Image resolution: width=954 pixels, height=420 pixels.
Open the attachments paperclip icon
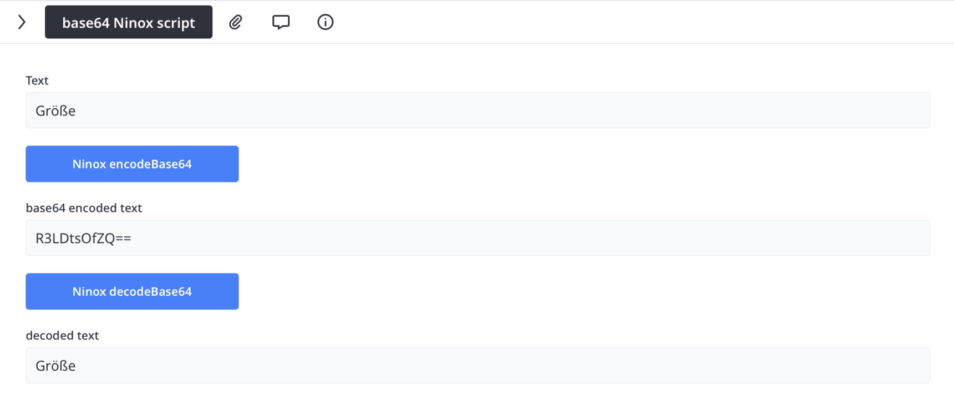(236, 22)
